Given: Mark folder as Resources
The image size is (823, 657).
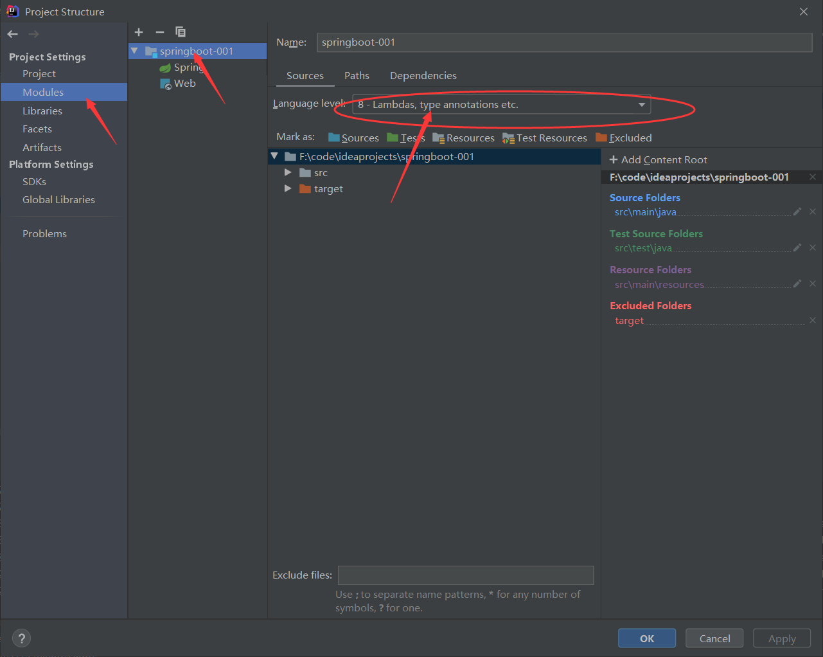Looking at the screenshot, I should tap(464, 138).
